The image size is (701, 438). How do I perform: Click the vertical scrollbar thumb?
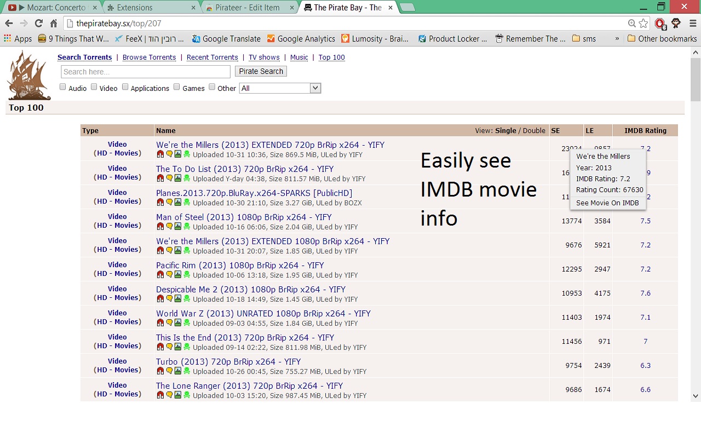click(696, 79)
